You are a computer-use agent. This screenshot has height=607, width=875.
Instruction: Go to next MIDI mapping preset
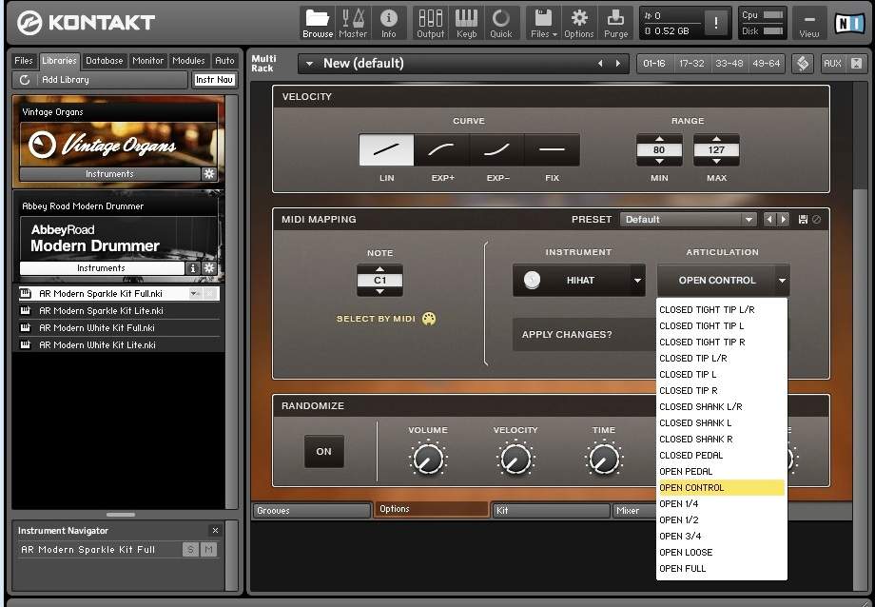tap(784, 220)
